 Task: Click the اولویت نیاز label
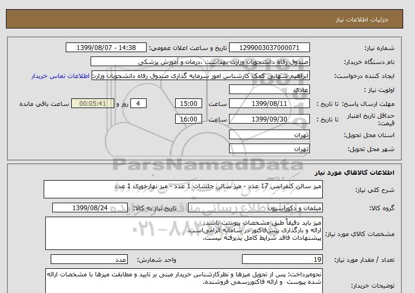pos(379,90)
